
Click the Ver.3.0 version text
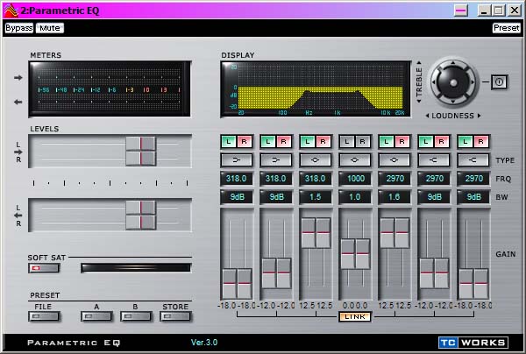coord(204,343)
